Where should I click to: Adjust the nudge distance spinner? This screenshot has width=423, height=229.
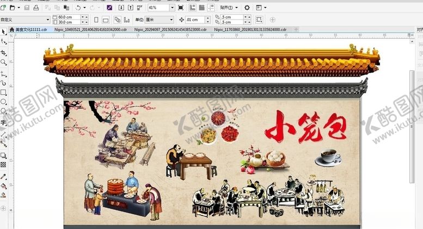point(208,20)
